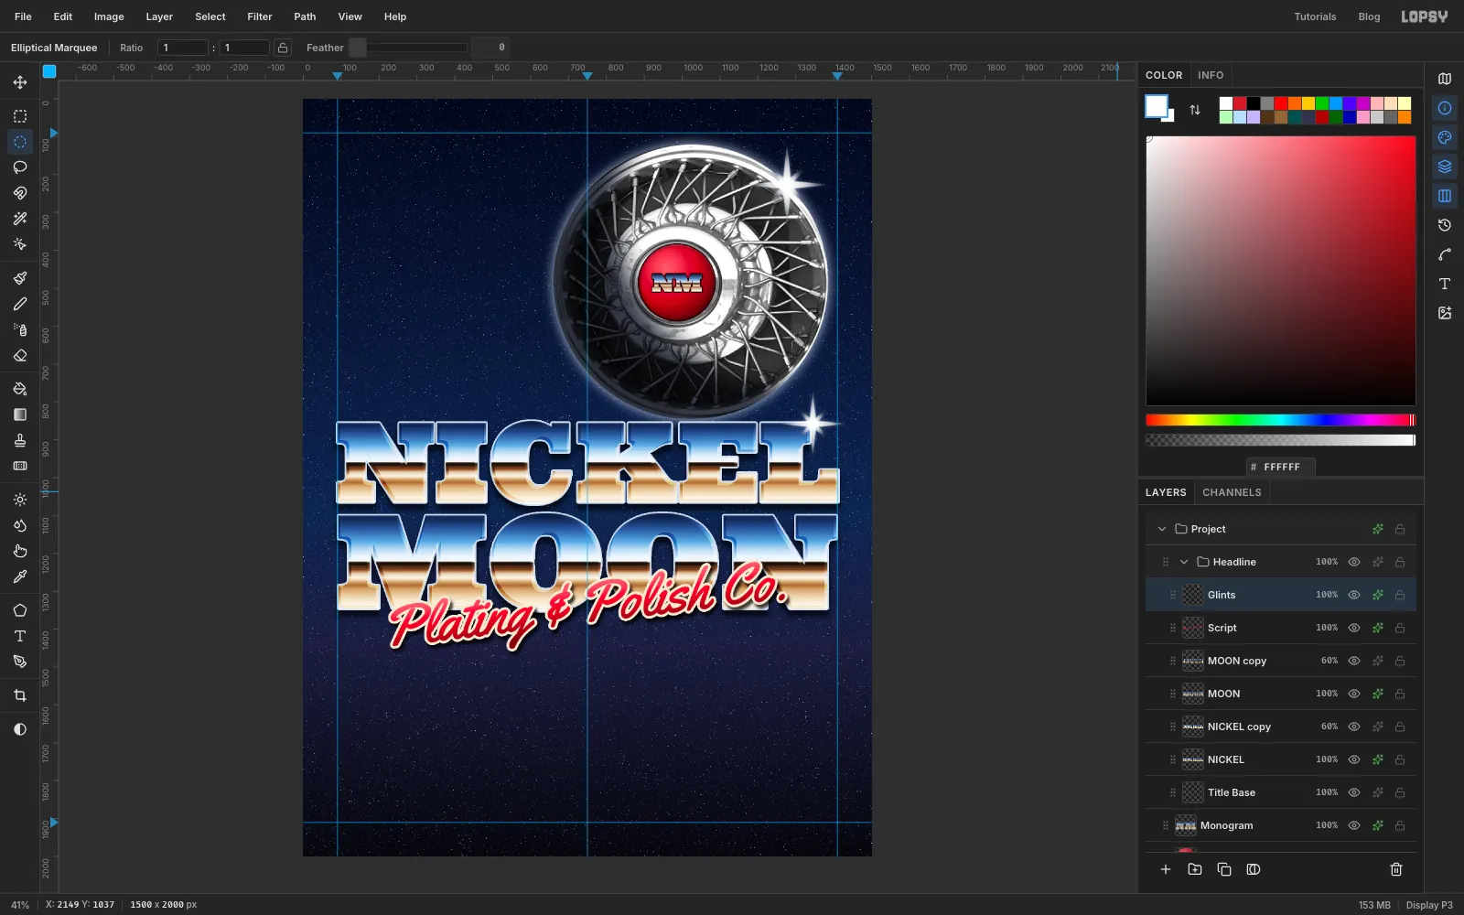Open the History panel icon
This screenshot has width=1464, height=915.
(x=1445, y=225)
